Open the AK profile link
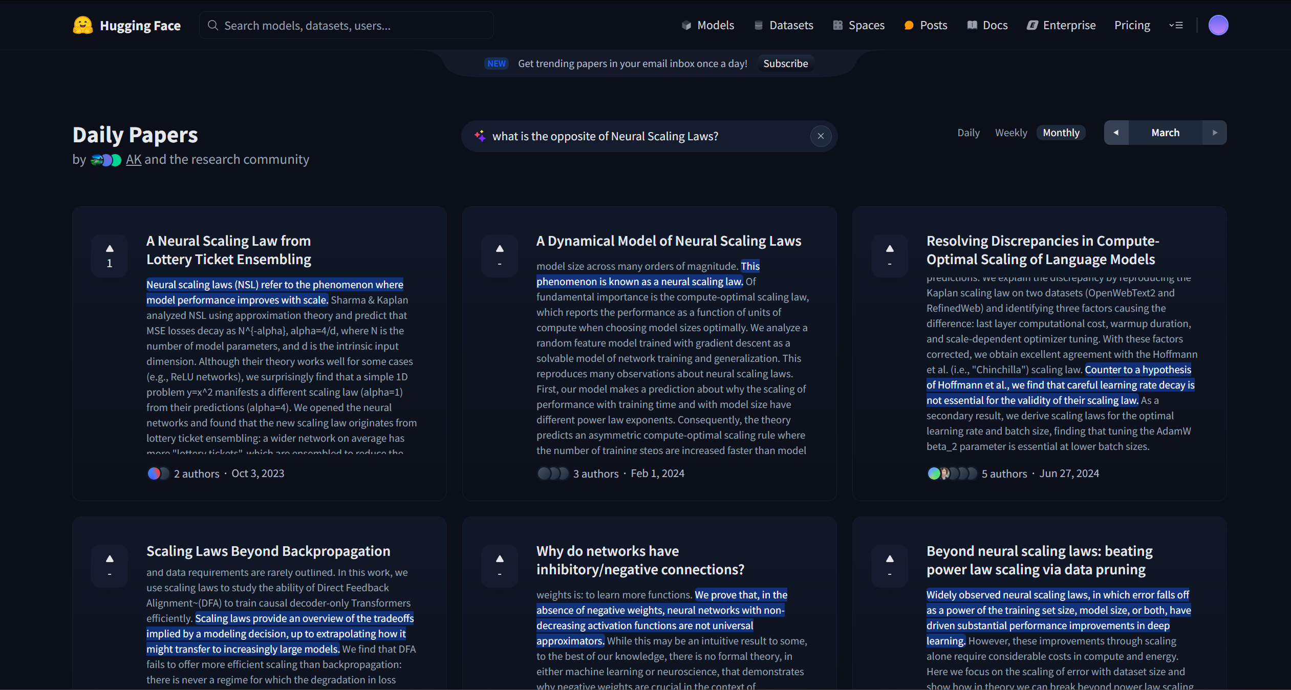1291x690 pixels. 134,160
